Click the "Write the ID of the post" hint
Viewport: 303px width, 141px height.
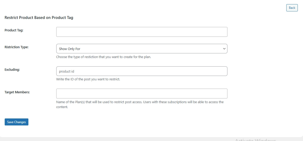click(x=88, y=79)
